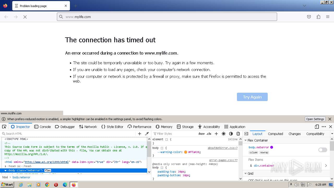Toggle the flex badge on body
Image resolution: width=334 pixels, height=188 pixels.
coord(48,171)
